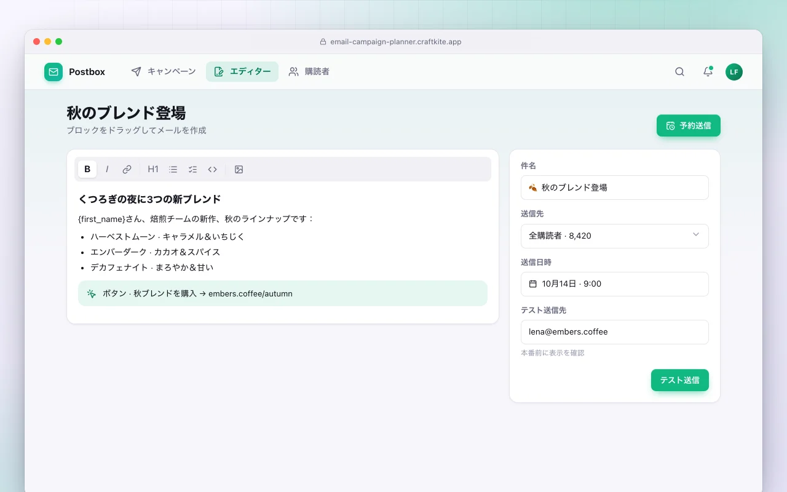Click the browser address bar URL
Screen dimensions: 787x492
pos(396,42)
